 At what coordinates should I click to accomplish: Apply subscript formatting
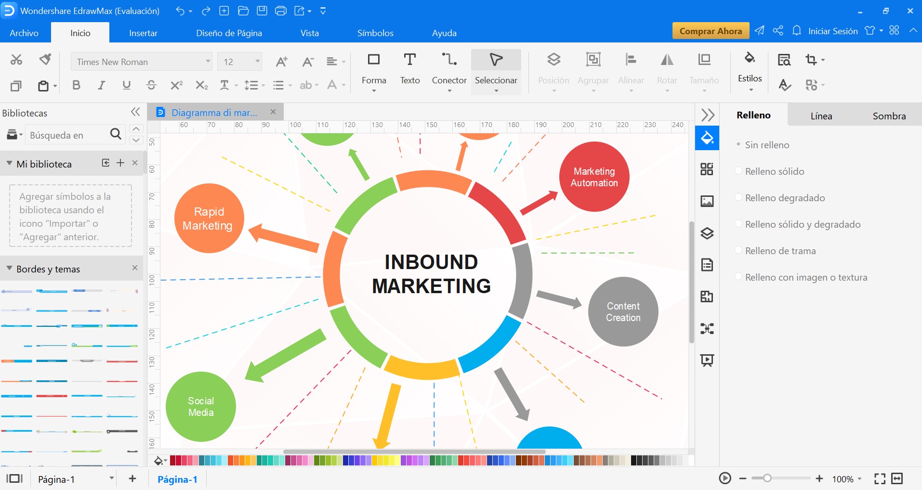pos(201,85)
